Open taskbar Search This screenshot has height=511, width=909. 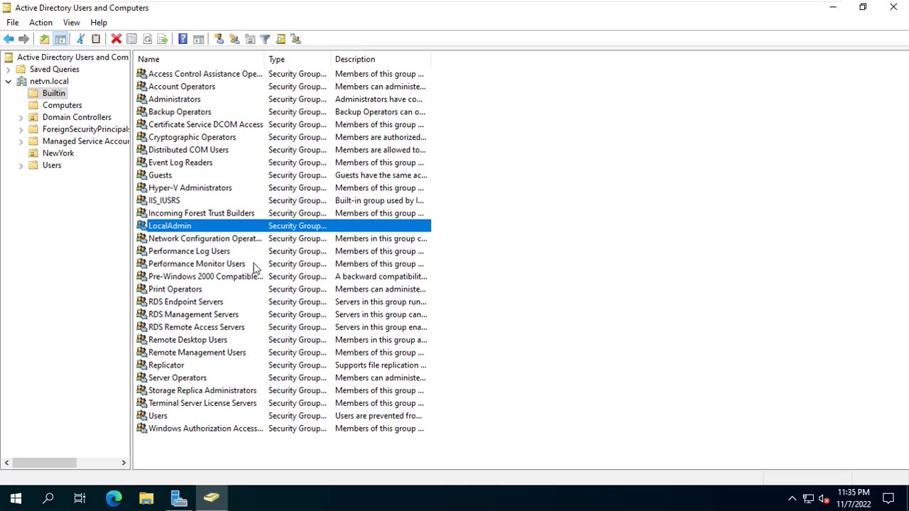48,498
